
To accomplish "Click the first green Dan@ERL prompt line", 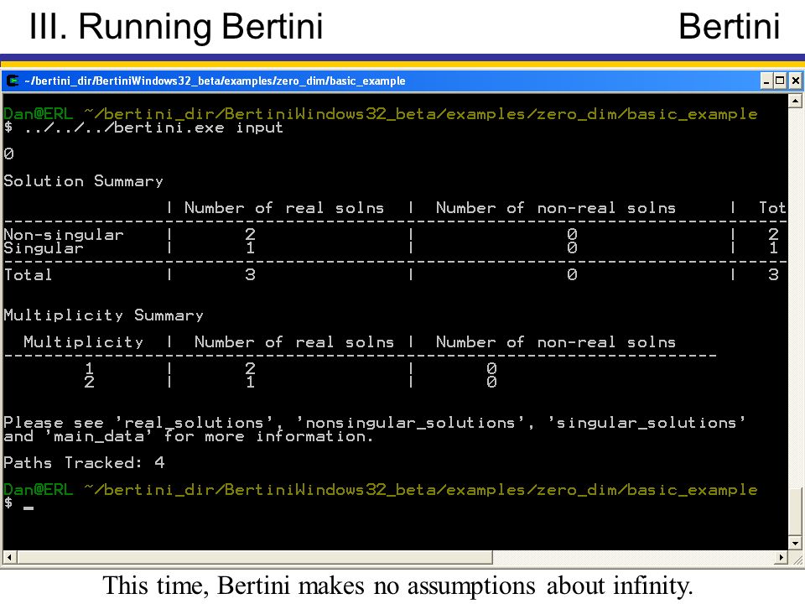I will coord(381,113).
